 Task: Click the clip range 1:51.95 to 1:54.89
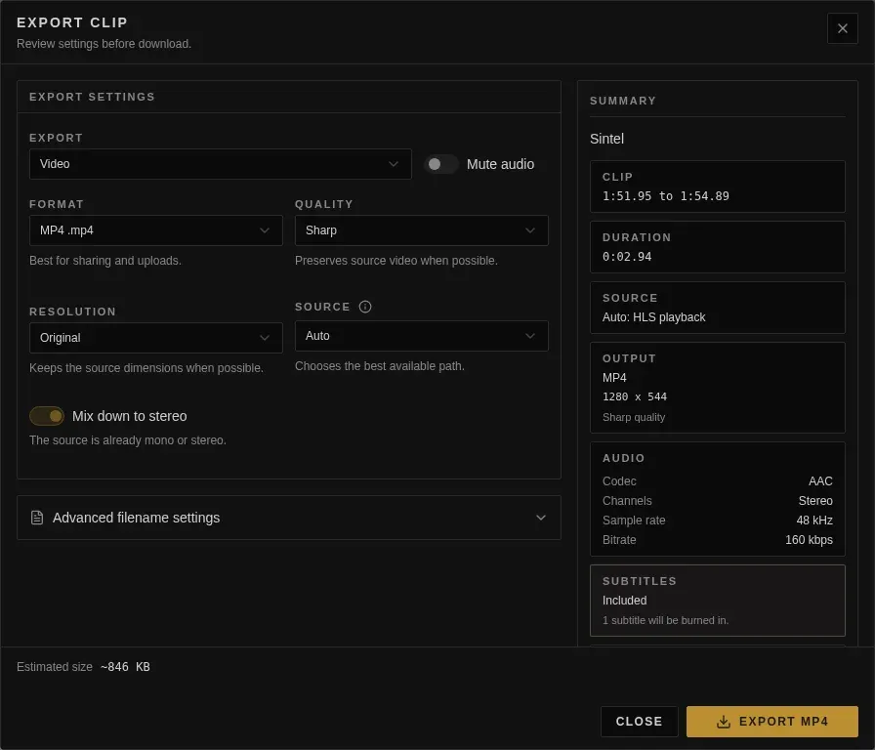pyautogui.click(x=665, y=196)
